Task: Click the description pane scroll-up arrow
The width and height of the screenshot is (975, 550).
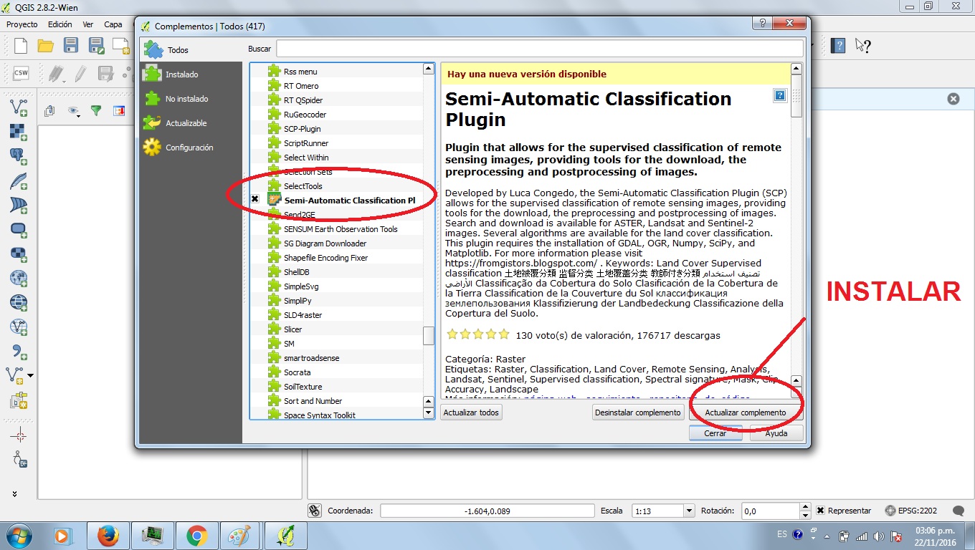Action: click(x=796, y=69)
